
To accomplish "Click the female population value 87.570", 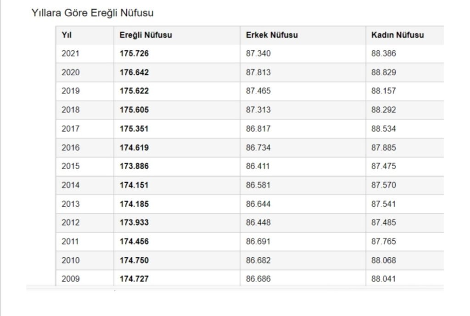I will pyautogui.click(x=383, y=185).
